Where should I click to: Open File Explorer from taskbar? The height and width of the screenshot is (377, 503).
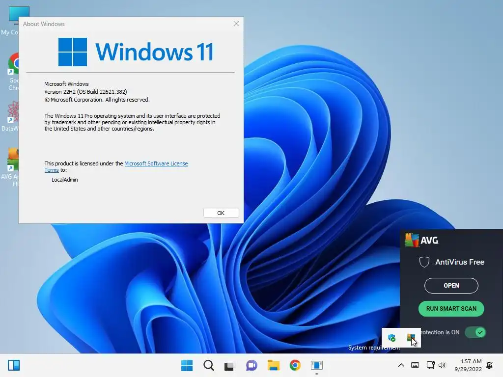(x=273, y=365)
